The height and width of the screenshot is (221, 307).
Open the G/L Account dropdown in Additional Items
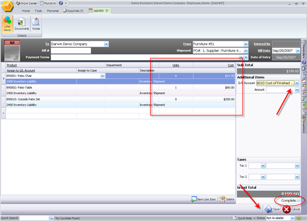tap(297, 83)
